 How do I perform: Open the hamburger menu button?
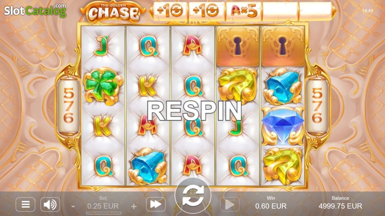coord(25,204)
